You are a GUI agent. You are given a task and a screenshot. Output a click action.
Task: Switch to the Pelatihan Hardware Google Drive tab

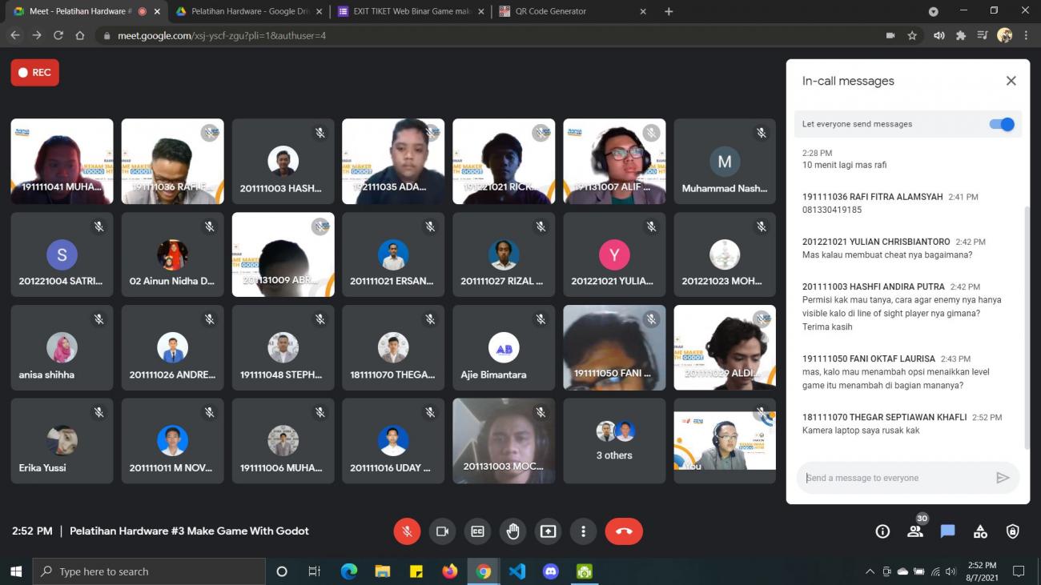click(x=248, y=11)
